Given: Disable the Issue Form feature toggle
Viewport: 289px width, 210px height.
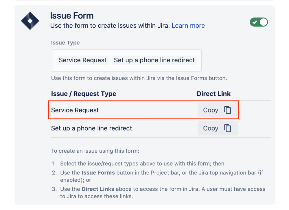Looking at the screenshot, I should [x=259, y=22].
